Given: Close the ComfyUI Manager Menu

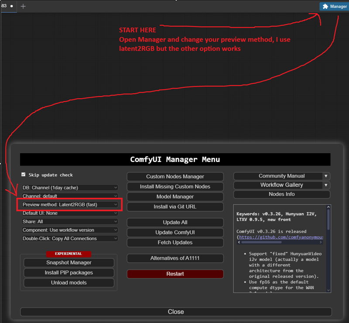Looking at the screenshot, I should click(176, 312).
